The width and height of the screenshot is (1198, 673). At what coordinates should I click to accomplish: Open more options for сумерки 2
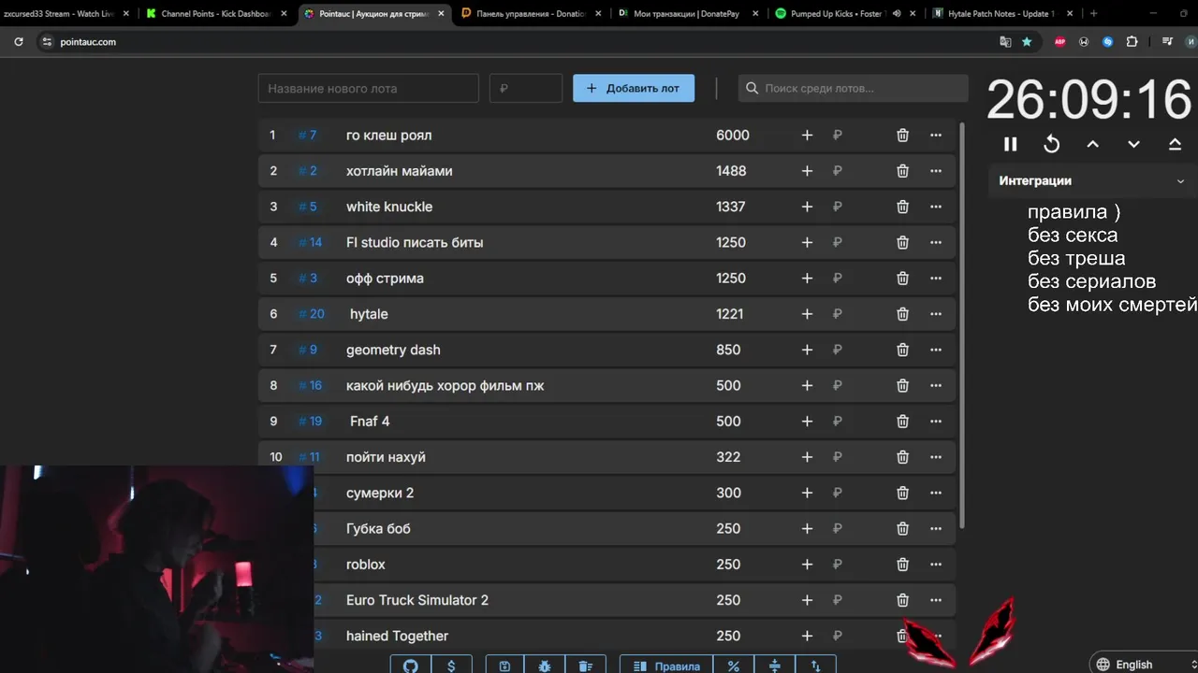tap(935, 493)
